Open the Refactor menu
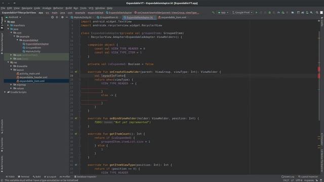 pos(58,8)
